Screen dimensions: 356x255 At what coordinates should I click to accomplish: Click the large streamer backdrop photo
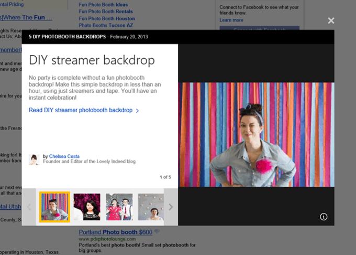[256, 134]
